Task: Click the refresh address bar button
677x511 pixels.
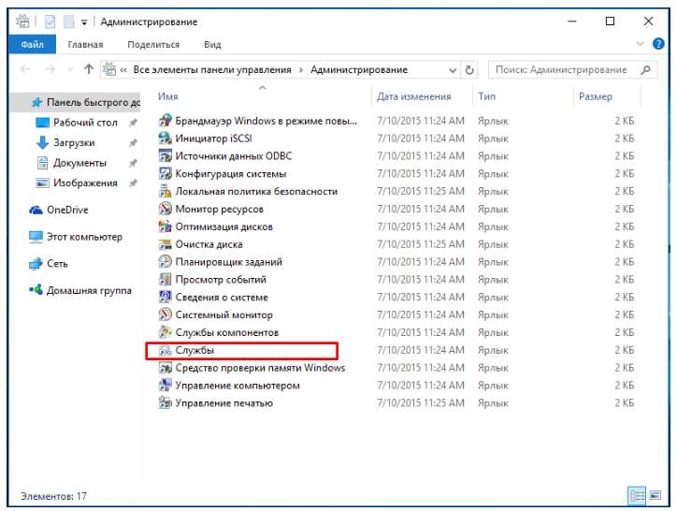Action: (x=469, y=70)
